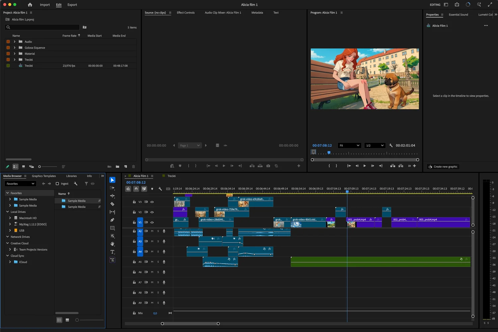The height and width of the screenshot is (332, 498).
Task: Add a marker in the timeline
Action: coord(152,189)
